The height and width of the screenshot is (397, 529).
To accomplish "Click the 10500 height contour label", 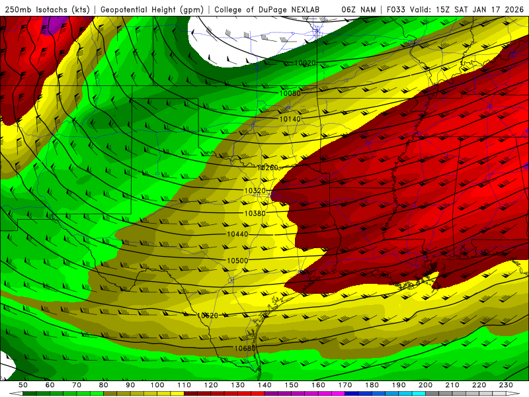I will 237,261.
